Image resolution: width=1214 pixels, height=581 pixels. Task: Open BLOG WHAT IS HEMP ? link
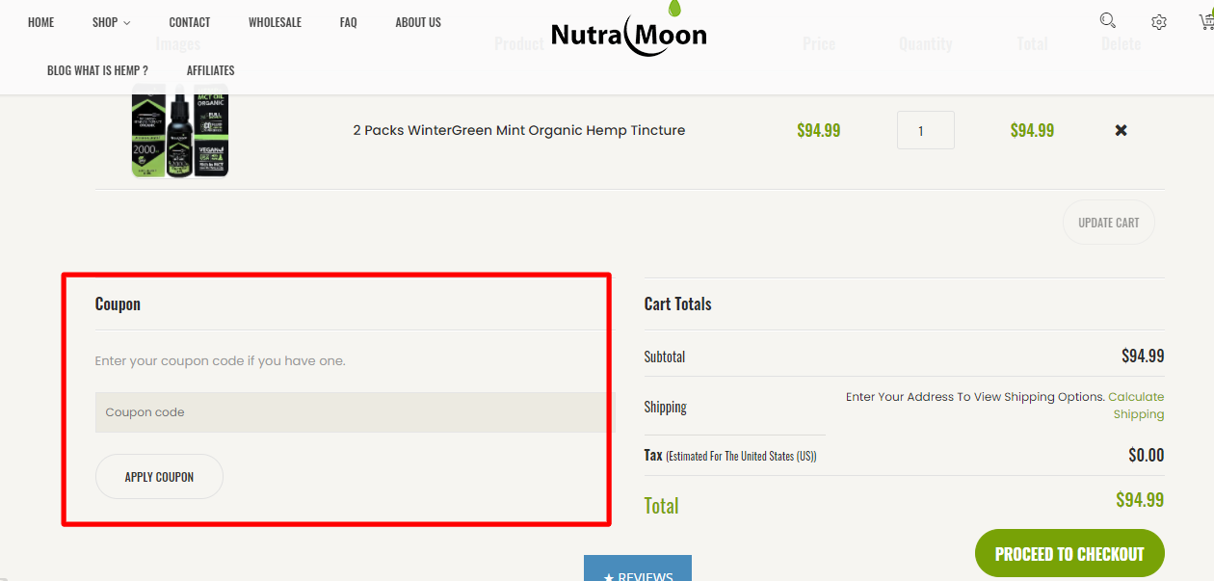pyautogui.click(x=97, y=70)
